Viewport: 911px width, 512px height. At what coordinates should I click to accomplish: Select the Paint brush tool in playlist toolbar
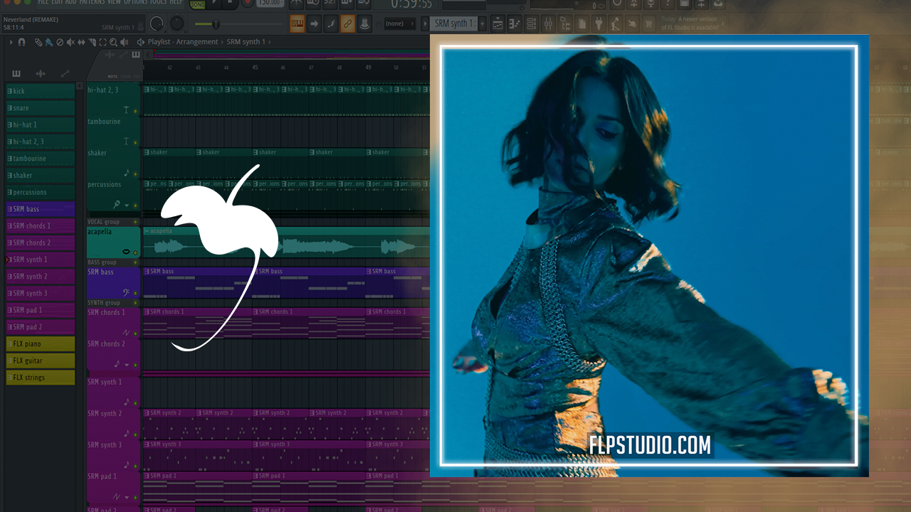point(49,43)
